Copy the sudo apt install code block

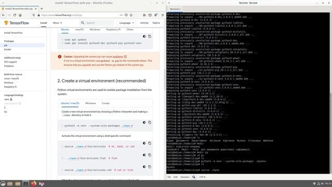[150, 36]
